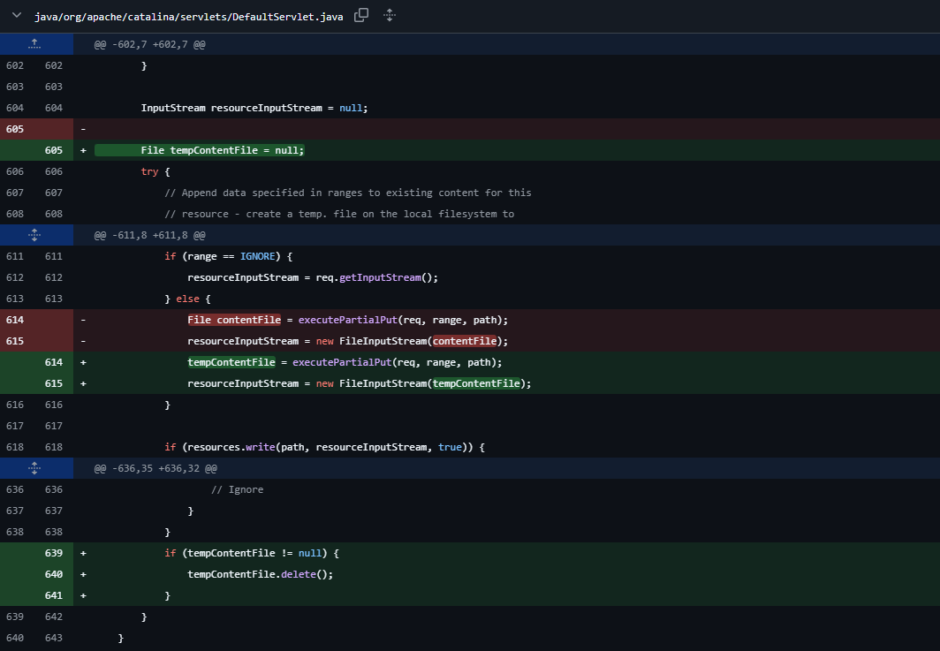Expand lines above the -602,7 hunk
940x651 pixels.
click(34, 44)
